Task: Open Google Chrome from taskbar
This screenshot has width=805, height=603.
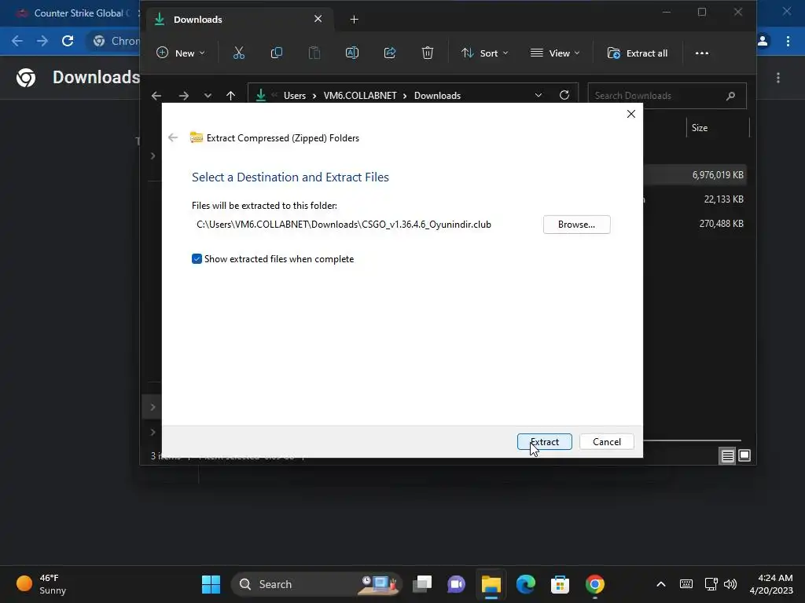Action: pos(594,584)
